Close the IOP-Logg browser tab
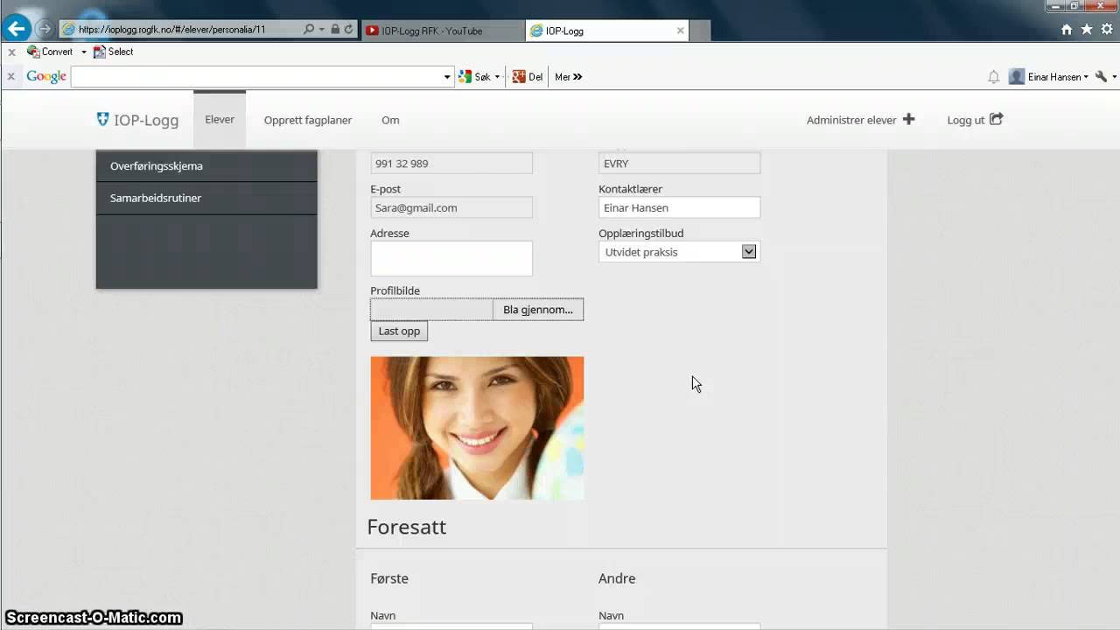This screenshot has width=1120, height=630. 680,31
